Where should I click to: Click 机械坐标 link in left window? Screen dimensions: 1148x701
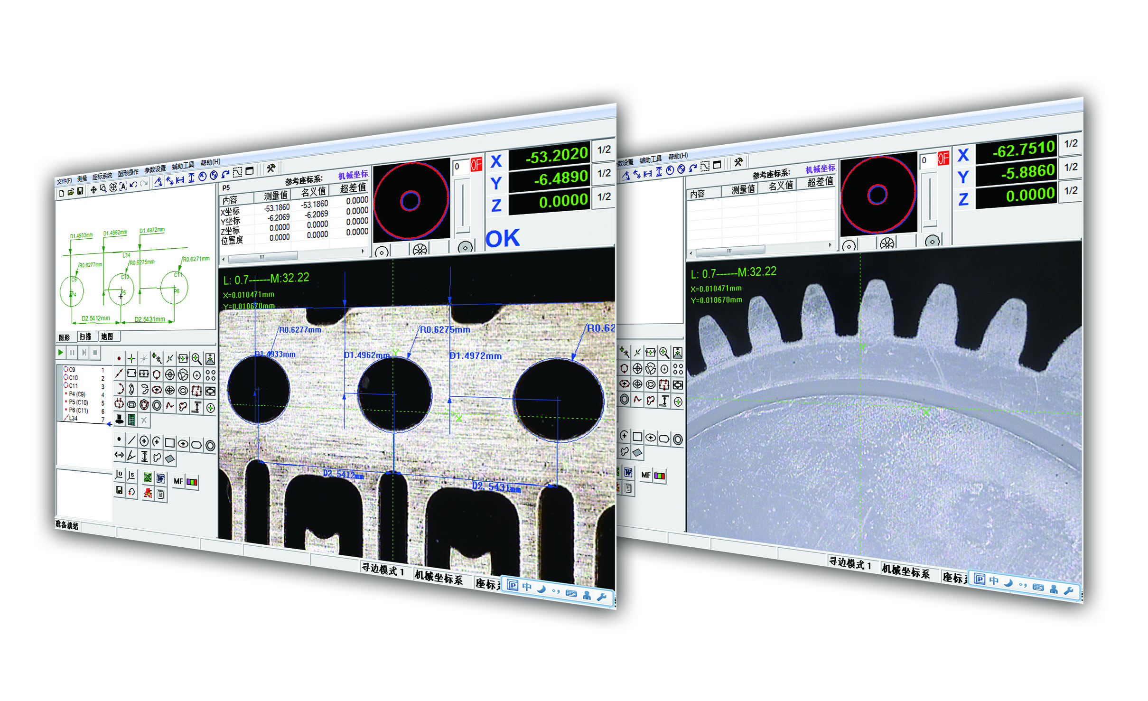coord(353,175)
